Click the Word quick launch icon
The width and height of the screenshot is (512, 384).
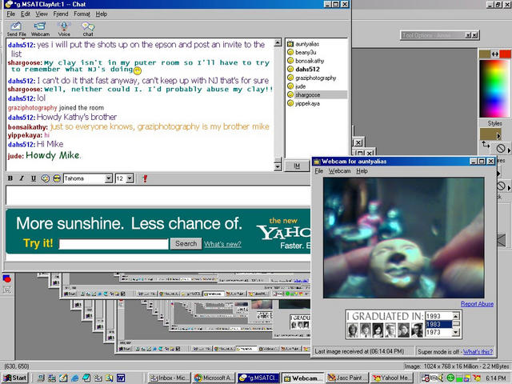121,378
